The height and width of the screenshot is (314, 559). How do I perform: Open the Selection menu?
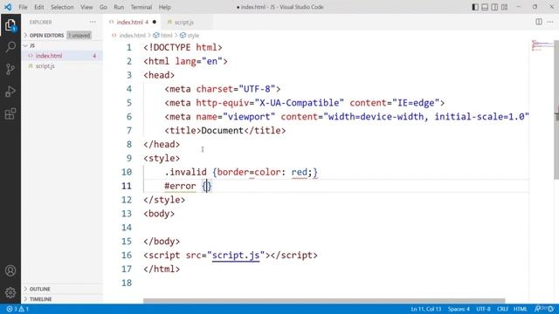(x=62, y=7)
